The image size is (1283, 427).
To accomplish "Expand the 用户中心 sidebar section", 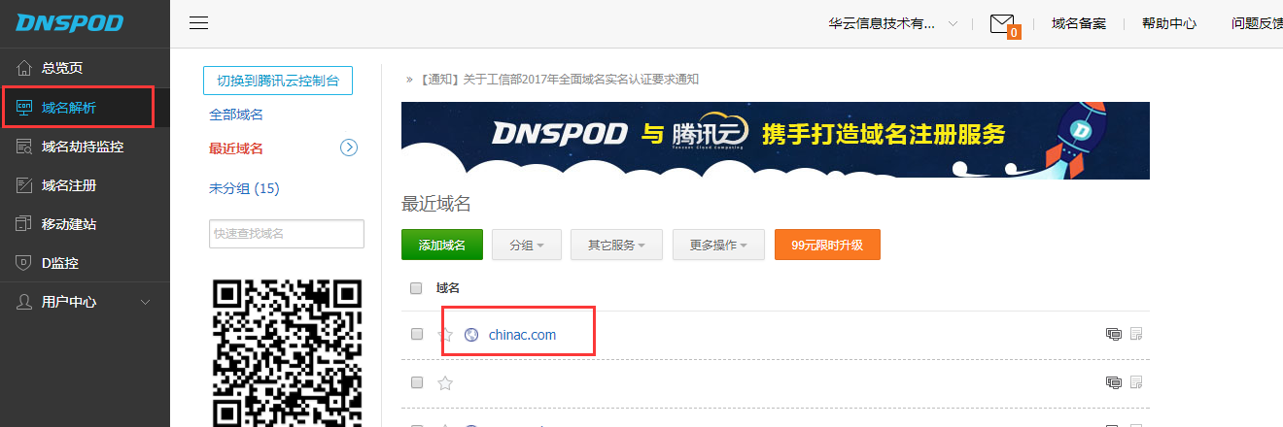I will coord(85,302).
